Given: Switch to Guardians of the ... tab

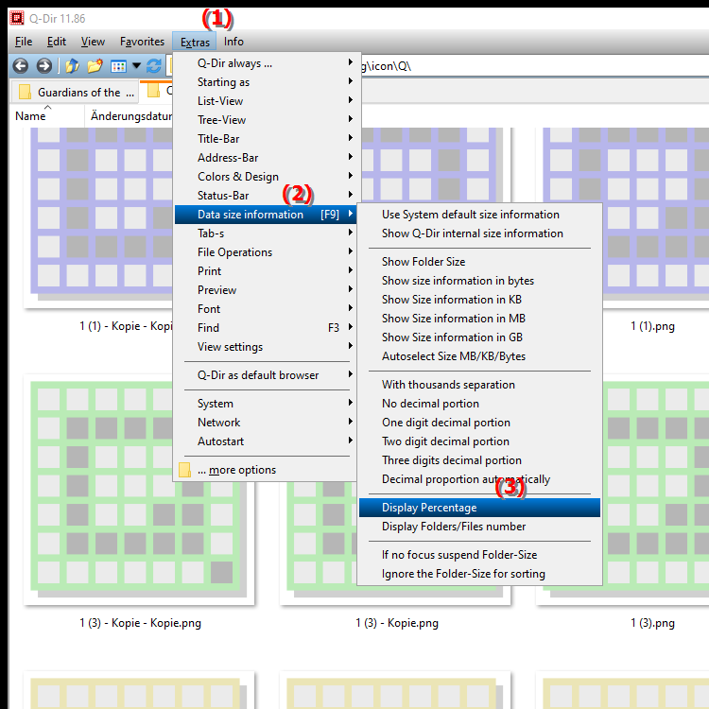Looking at the screenshot, I should (x=75, y=93).
